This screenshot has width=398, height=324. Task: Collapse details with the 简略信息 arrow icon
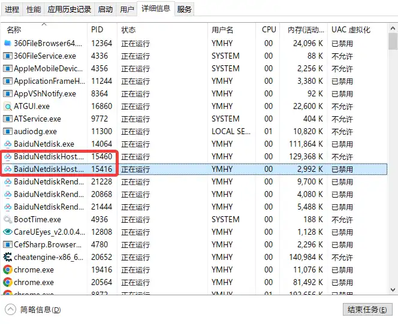[x=10, y=309]
